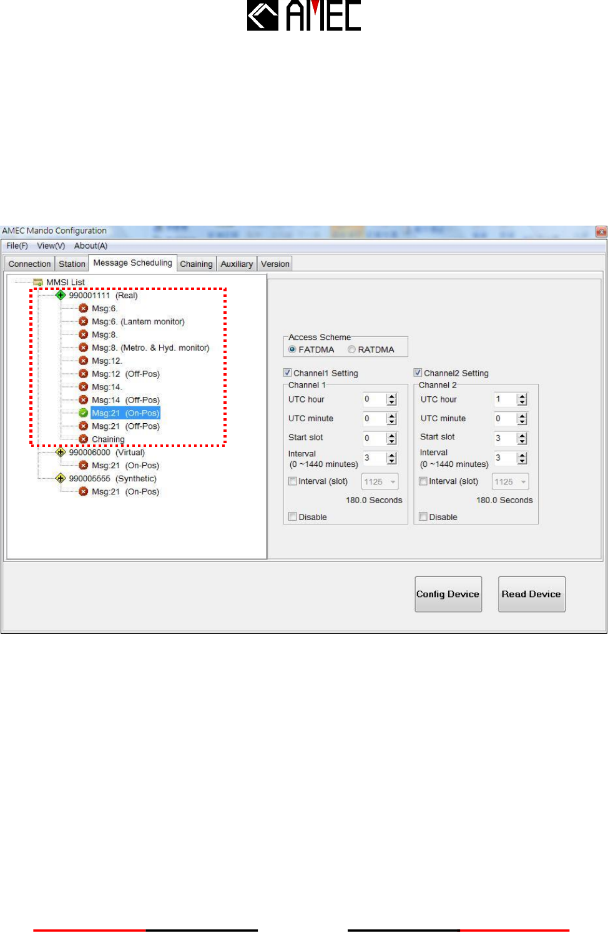The height and width of the screenshot is (932, 608).
Task: Click the red icon of Msg:21 under 990006000 (Virtual)
Action: point(83,465)
